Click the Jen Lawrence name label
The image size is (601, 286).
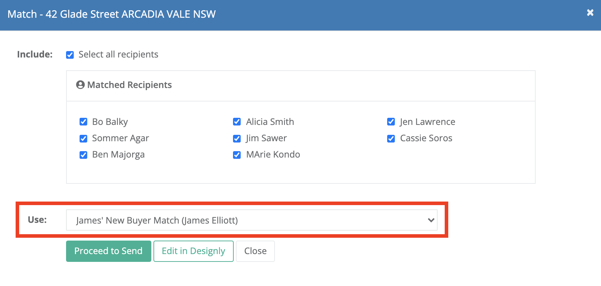[427, 122]
